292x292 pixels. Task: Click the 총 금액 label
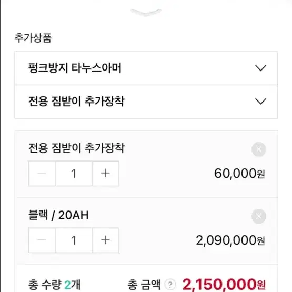tap(144, 285)
